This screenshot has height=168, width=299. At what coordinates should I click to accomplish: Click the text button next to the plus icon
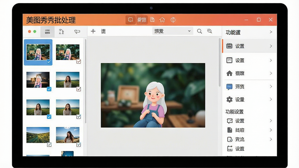(x=103, y=31)
